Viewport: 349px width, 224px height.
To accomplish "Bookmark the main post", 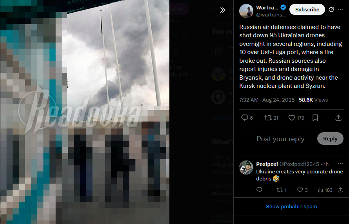I will [315, 118].
